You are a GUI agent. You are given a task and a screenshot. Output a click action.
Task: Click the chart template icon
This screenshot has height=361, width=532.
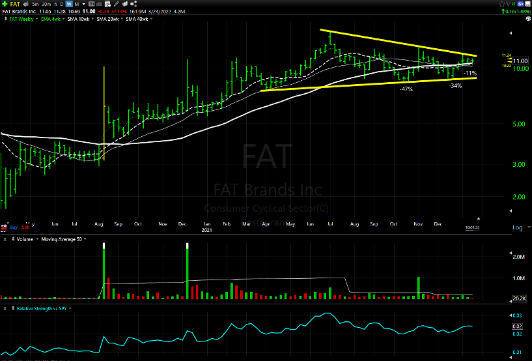92,4
